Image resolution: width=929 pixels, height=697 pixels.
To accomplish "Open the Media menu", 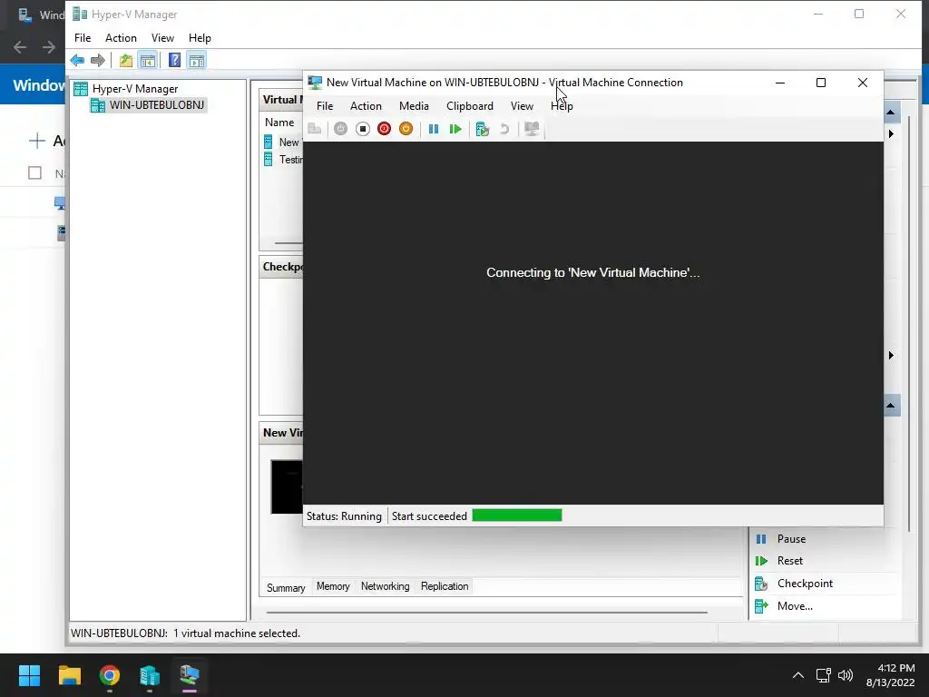I will (414, 106).
